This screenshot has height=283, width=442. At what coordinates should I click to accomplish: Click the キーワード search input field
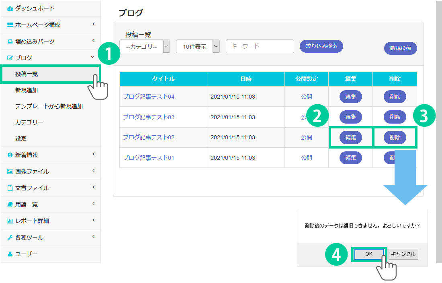(260, 46)
